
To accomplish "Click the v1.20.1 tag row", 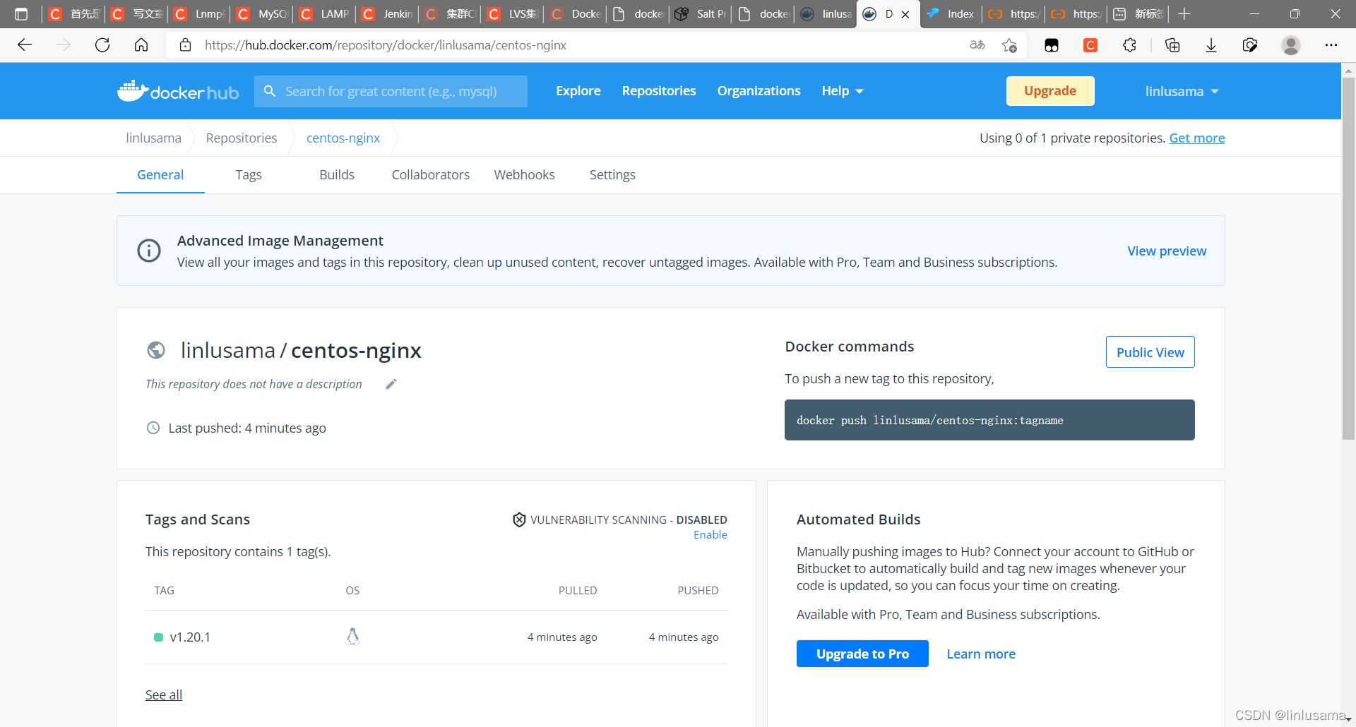I will coord(436,637).
